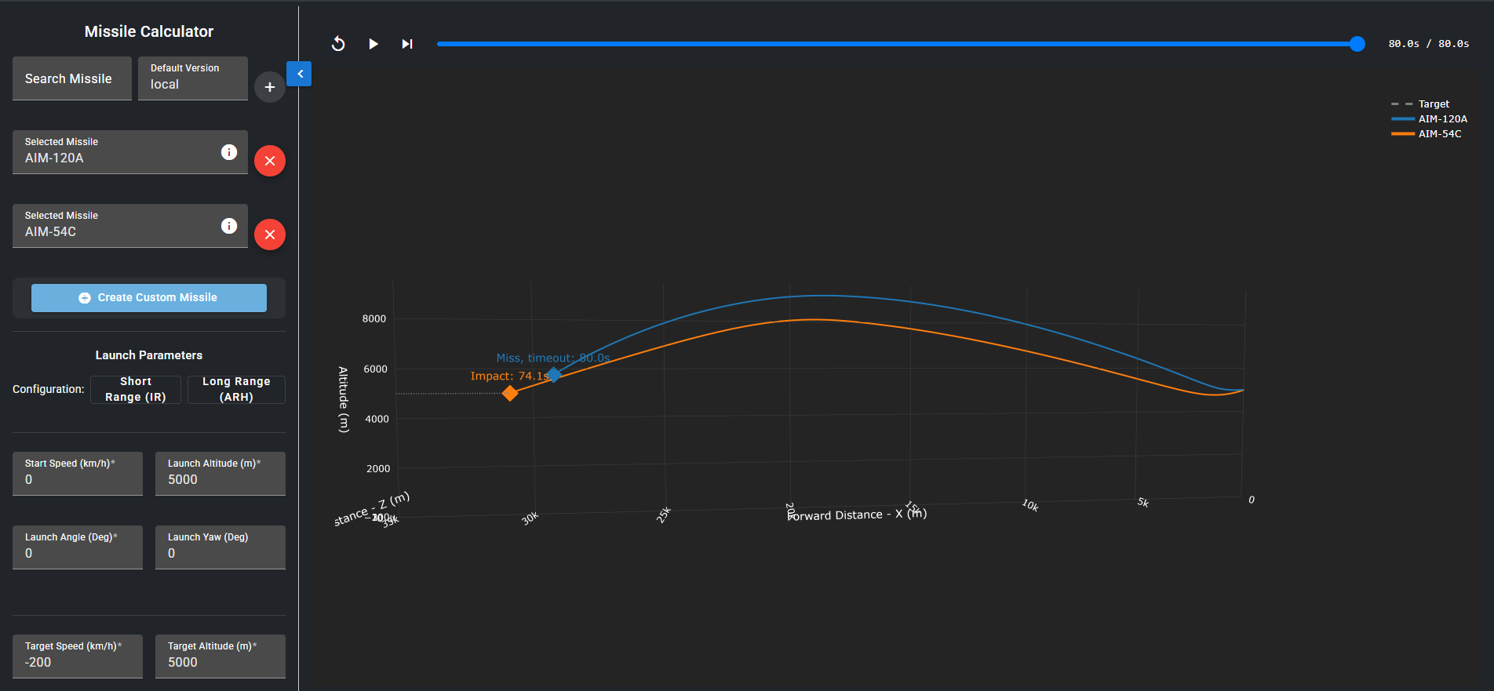This screenshot has height=691, width=1494.
Task: Toggle Target trace in the legend
Action: click(x=1433, y=104)
